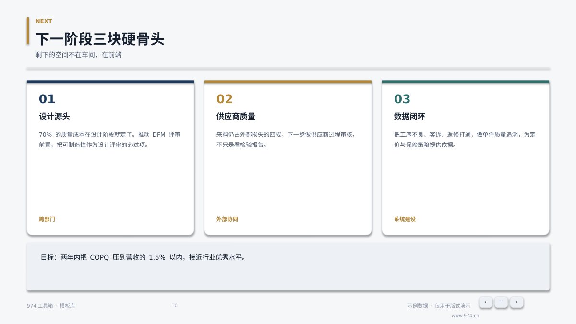Select the 外部协同 tag
Viewport: 576px width, 324px height.
click(x=227, y=219)
